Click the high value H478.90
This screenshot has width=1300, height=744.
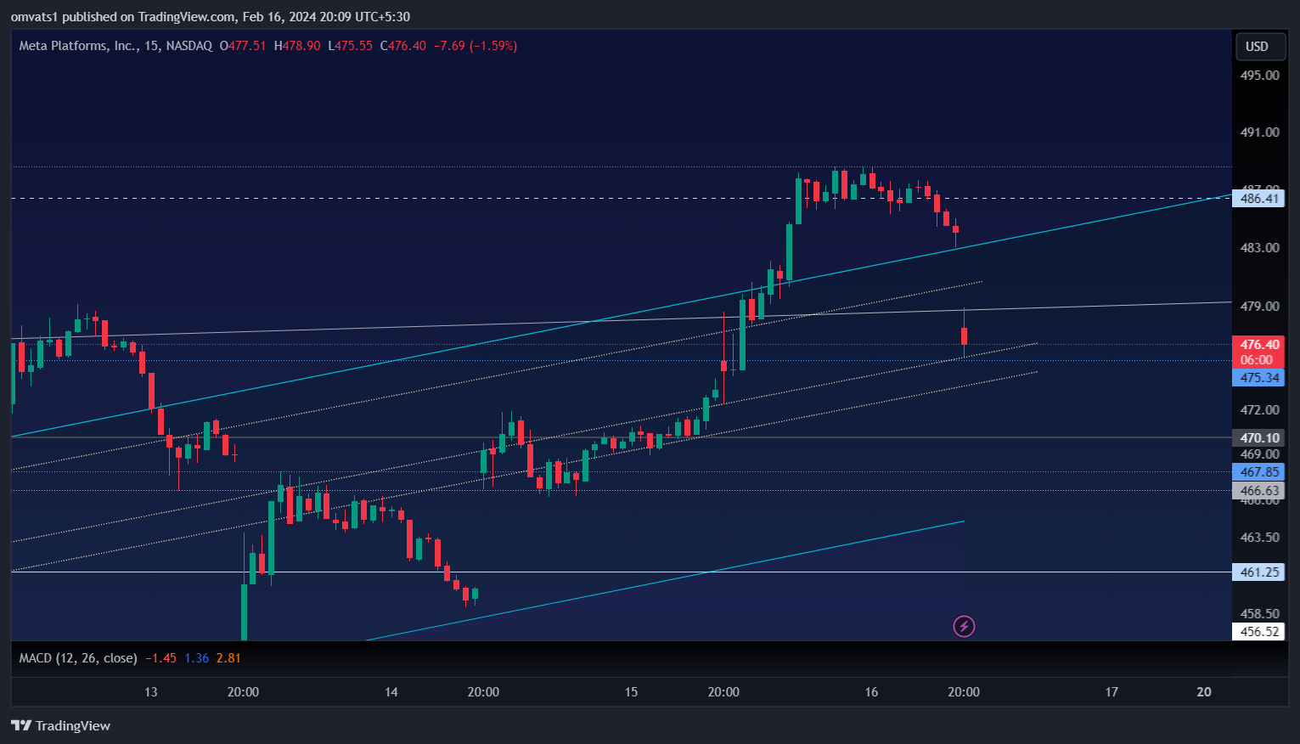(297, 46)
